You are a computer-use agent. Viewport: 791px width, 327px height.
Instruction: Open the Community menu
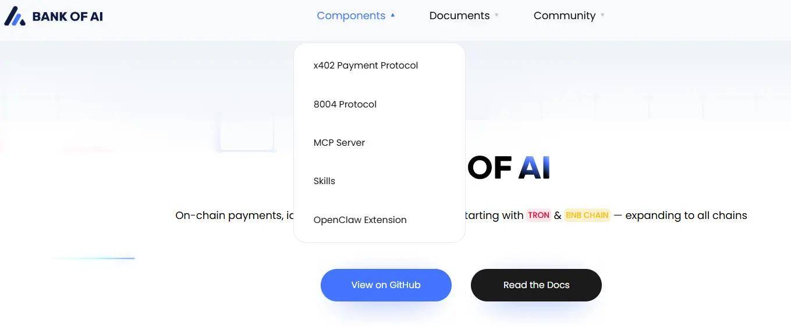[x=564, y=16]
